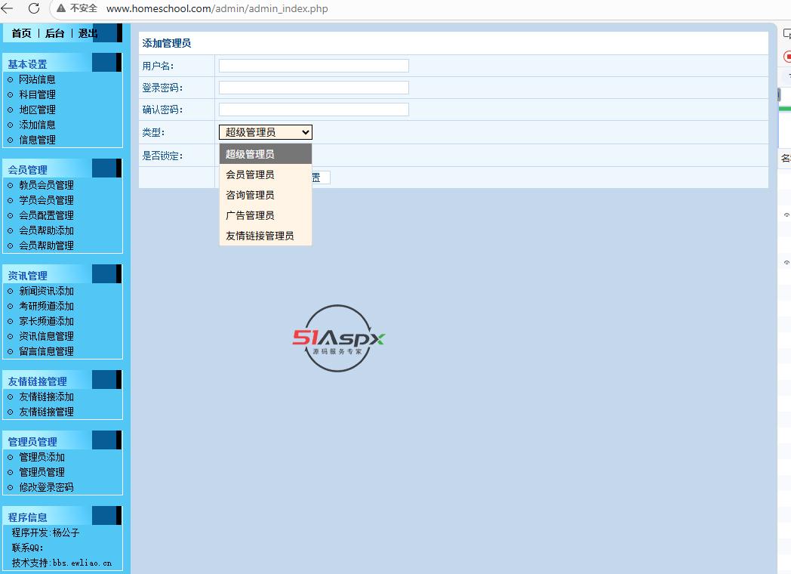Go to 地区管理 sidebar link
The height and width of the screenshot is (574, 791).
click(x=37, y=110)
